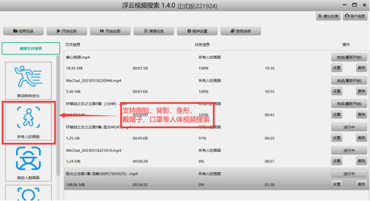Open 用户信息 user info
The height and width of the screenshot is (201, 370).
(x=355, y=16)
